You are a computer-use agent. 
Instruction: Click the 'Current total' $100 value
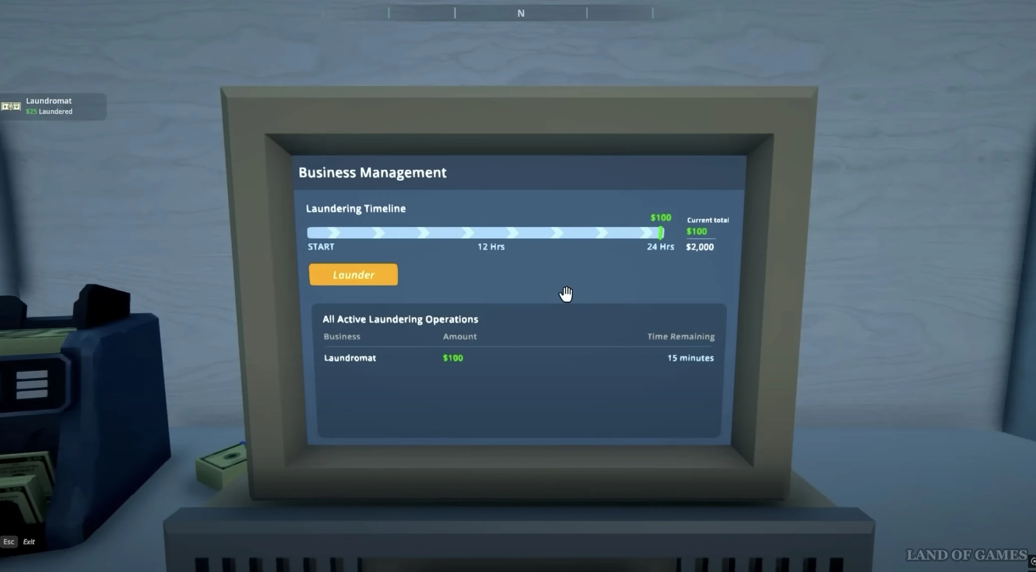pos(697,231)
